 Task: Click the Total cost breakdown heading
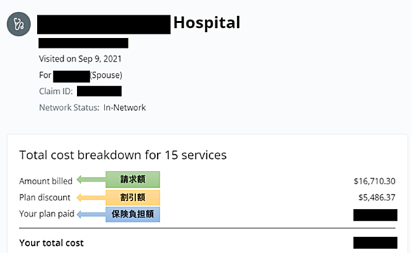click(x=123, y=155)
